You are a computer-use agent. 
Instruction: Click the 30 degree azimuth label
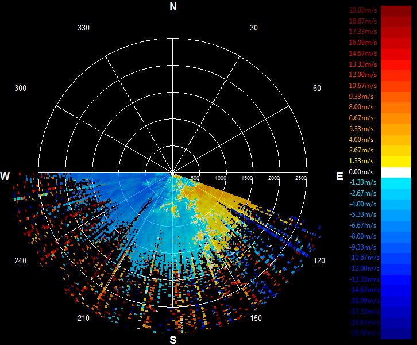coord(254,28)
